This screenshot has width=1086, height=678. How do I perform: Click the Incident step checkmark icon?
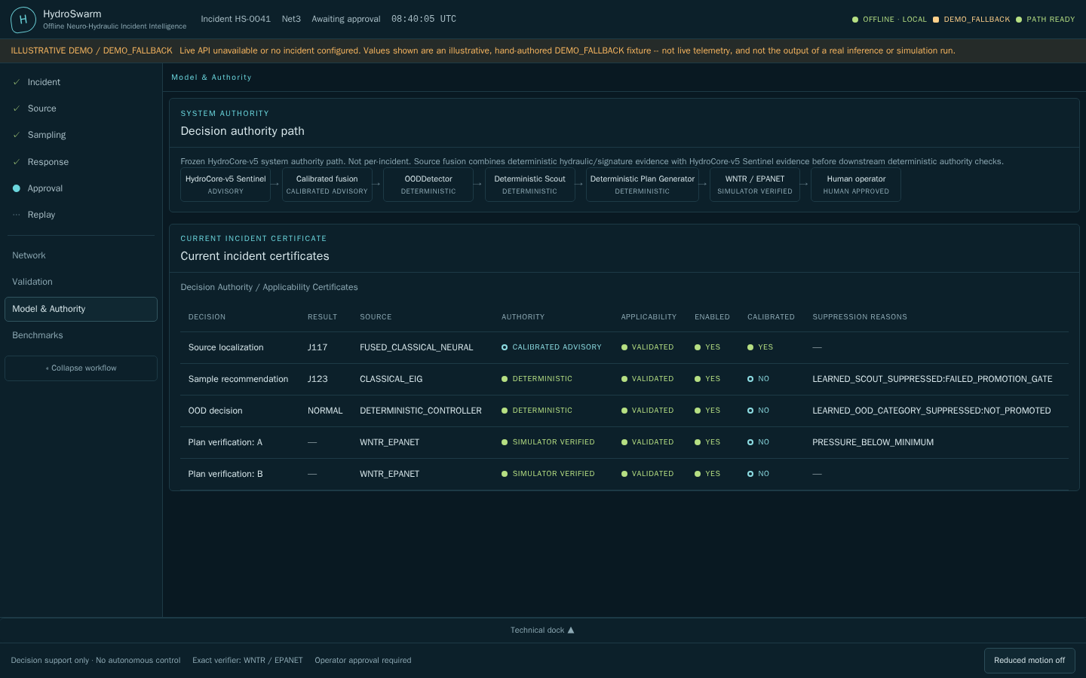pyautogui.click(x=17, y=82)
